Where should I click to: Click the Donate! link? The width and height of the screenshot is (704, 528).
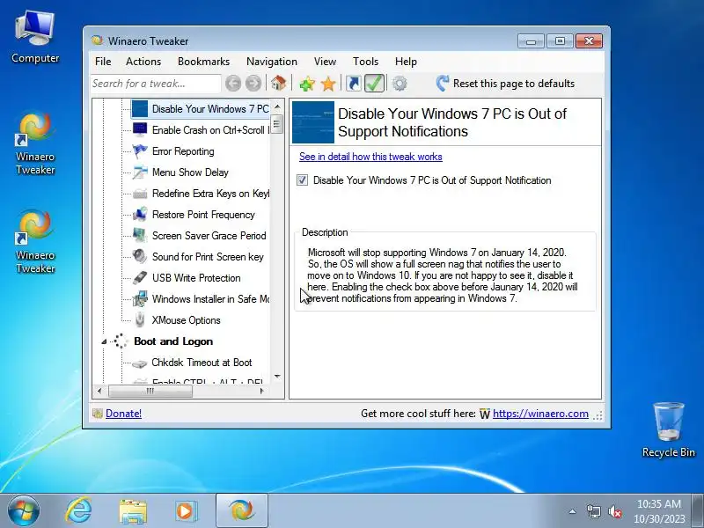tap(123, 414)
